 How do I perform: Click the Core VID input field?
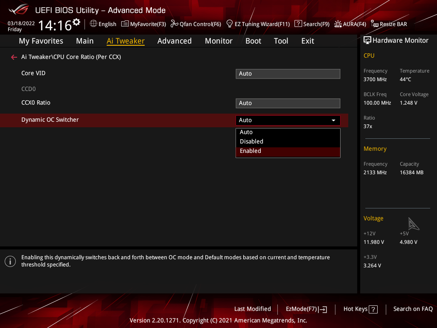(288, 74)
